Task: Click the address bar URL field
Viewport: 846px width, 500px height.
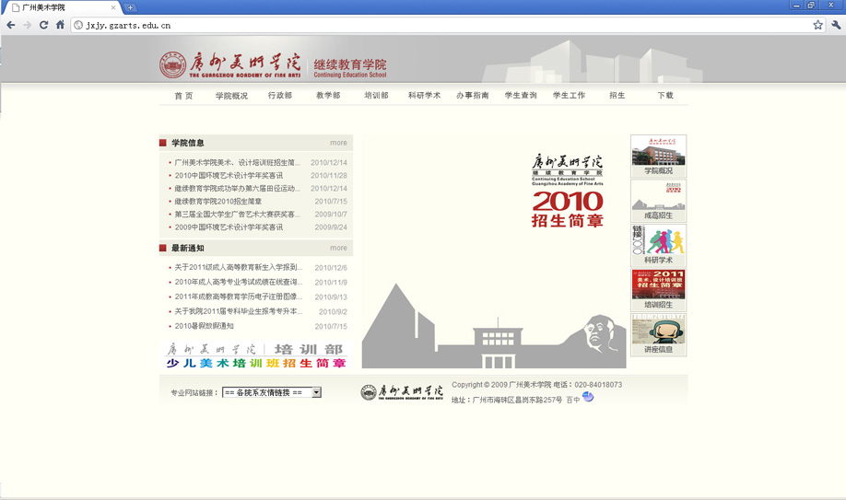Action: (x=441, y=25)
